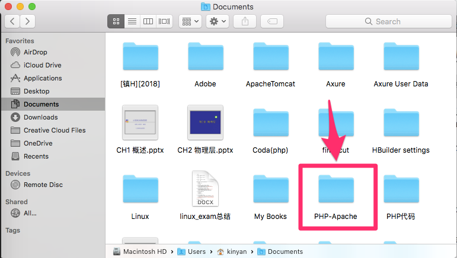457x258 pixels.
Task: Go forward with the right chevron button
Action: tap(27, 21)
